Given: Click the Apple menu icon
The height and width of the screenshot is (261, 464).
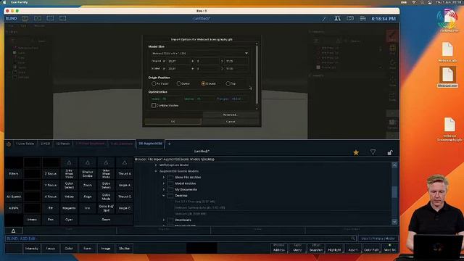Looking at the screenshot, I should point(4,2).
